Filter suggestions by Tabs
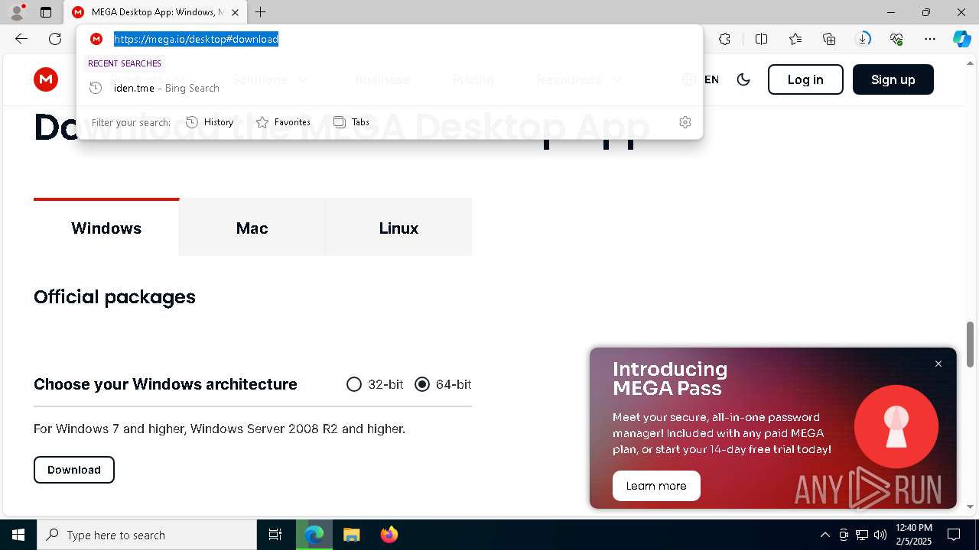The image size is (979, 550). click(352, 122)
